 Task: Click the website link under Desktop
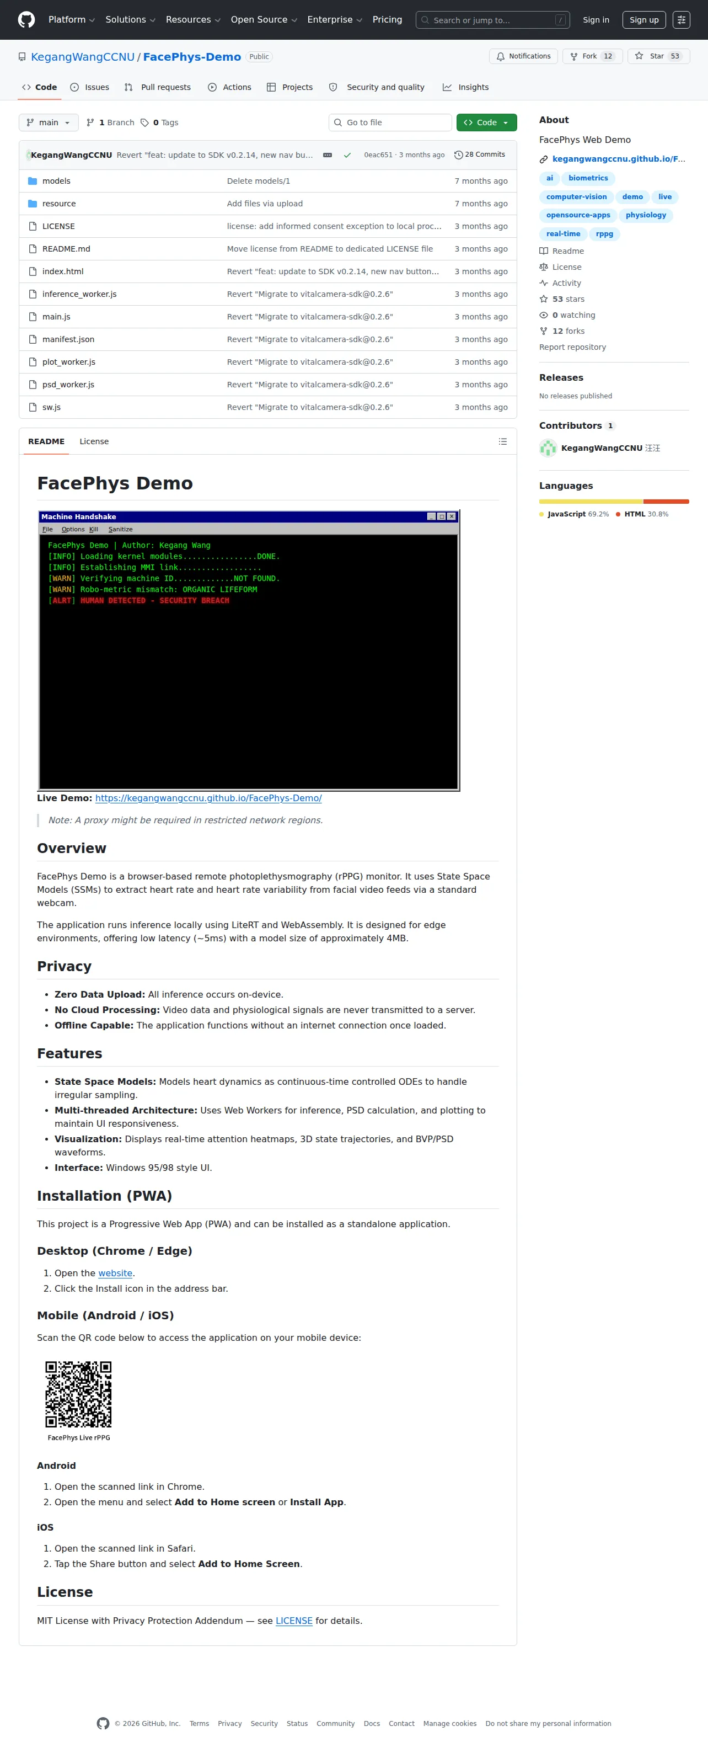[x=115, y=1274]
